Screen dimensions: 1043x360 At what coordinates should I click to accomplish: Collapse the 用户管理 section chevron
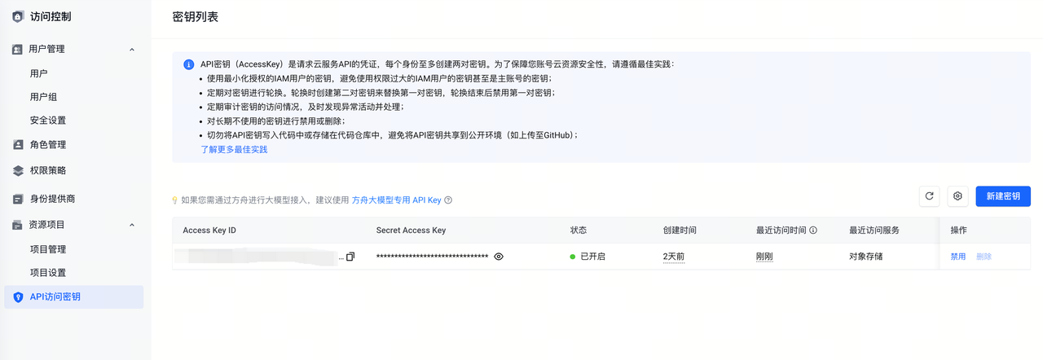point(132,50)
